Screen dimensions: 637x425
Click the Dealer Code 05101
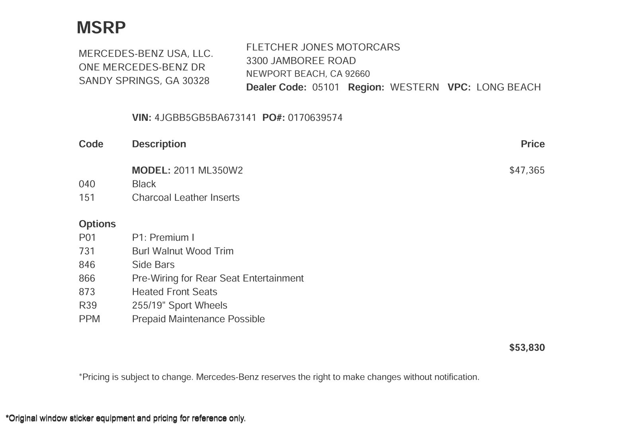326,87
